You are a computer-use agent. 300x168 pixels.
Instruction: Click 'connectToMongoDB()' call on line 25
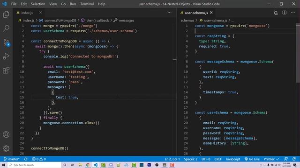(50, 148)
